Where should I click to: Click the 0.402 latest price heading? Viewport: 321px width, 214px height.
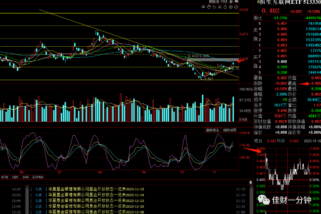point(270,11)
